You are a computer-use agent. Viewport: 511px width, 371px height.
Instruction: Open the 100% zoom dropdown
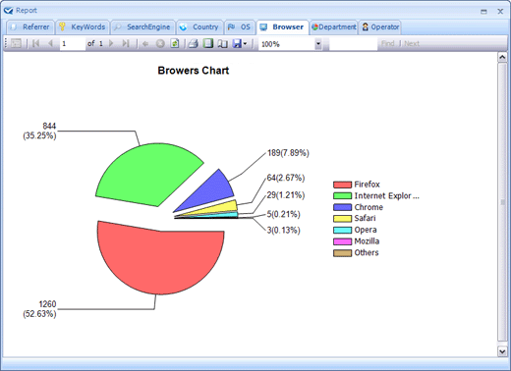click(318, 44)
